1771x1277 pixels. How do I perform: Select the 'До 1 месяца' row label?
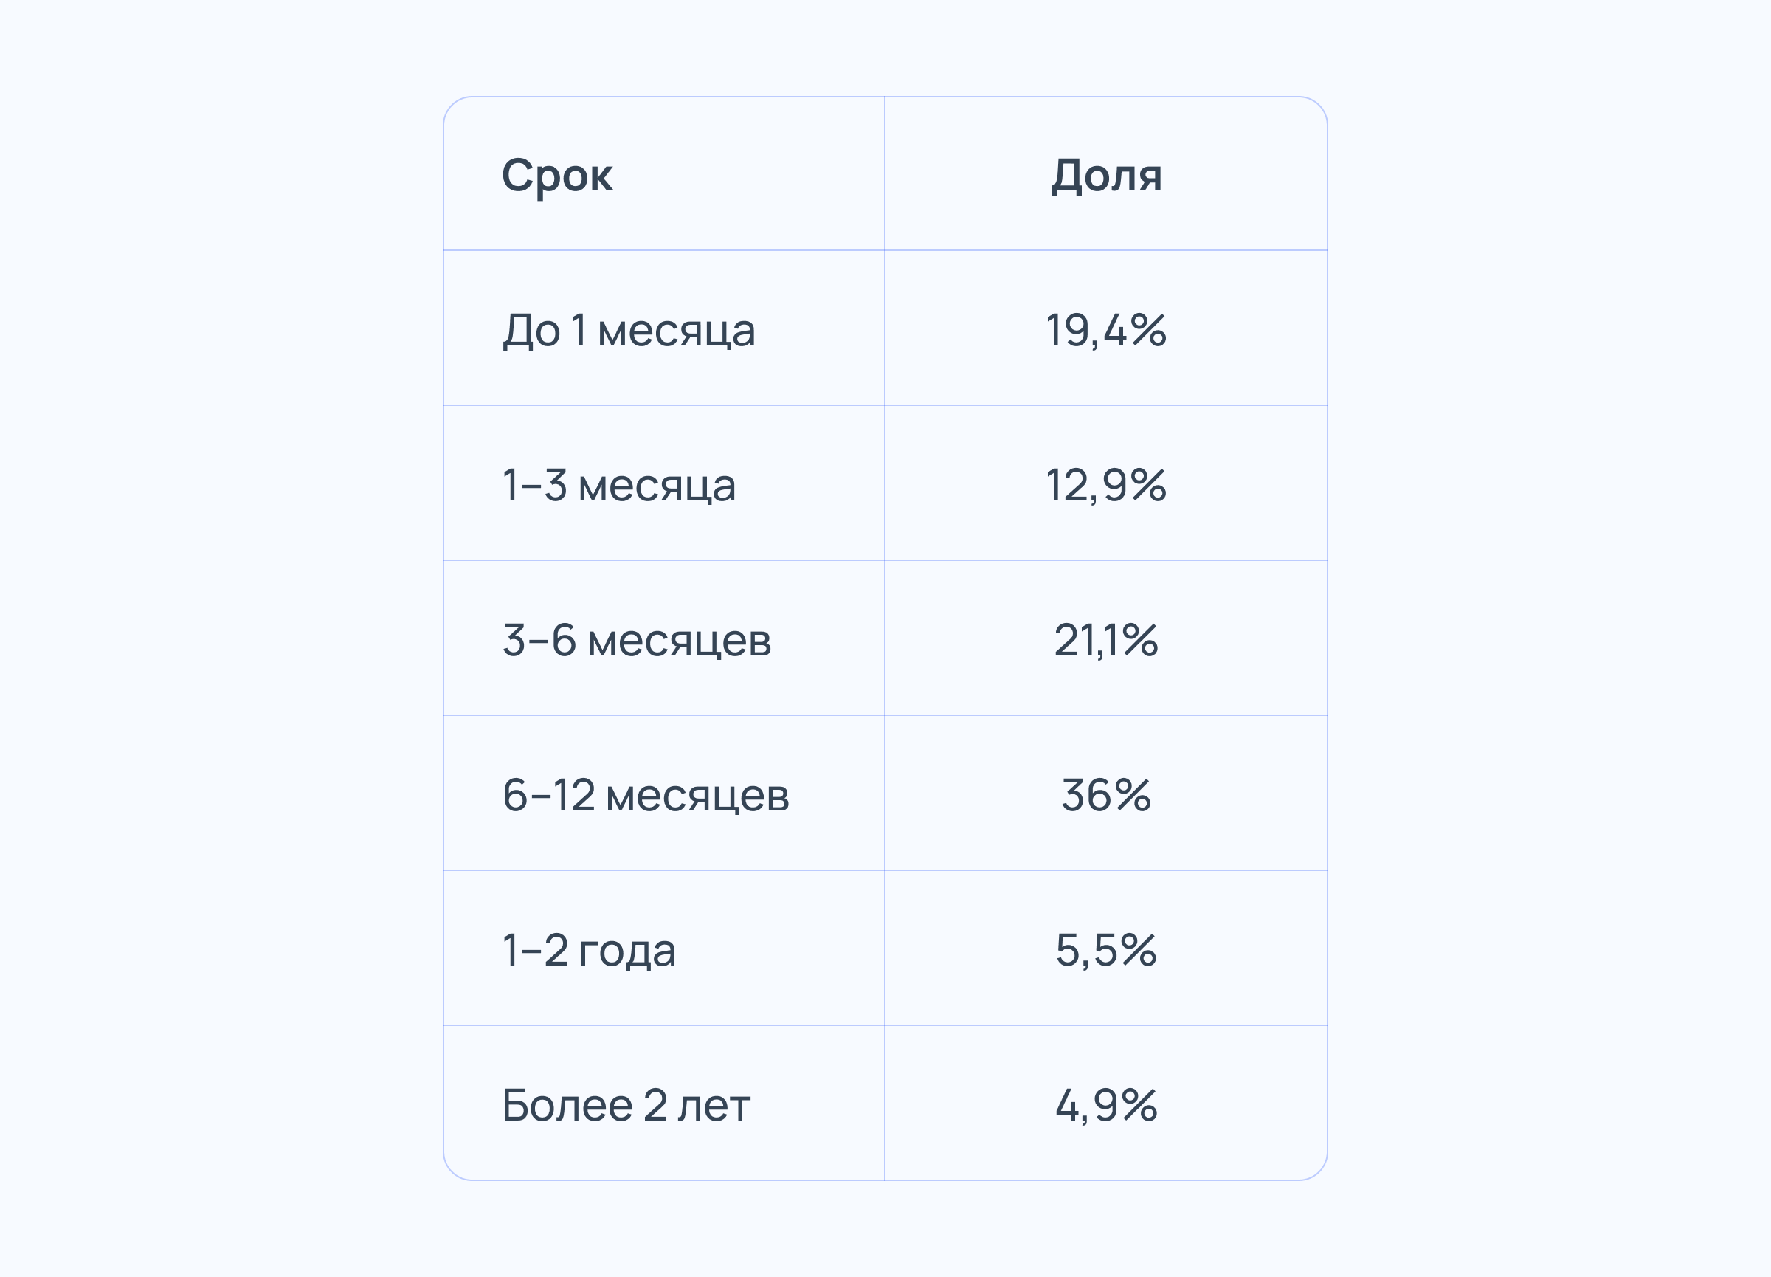[629, 331]
